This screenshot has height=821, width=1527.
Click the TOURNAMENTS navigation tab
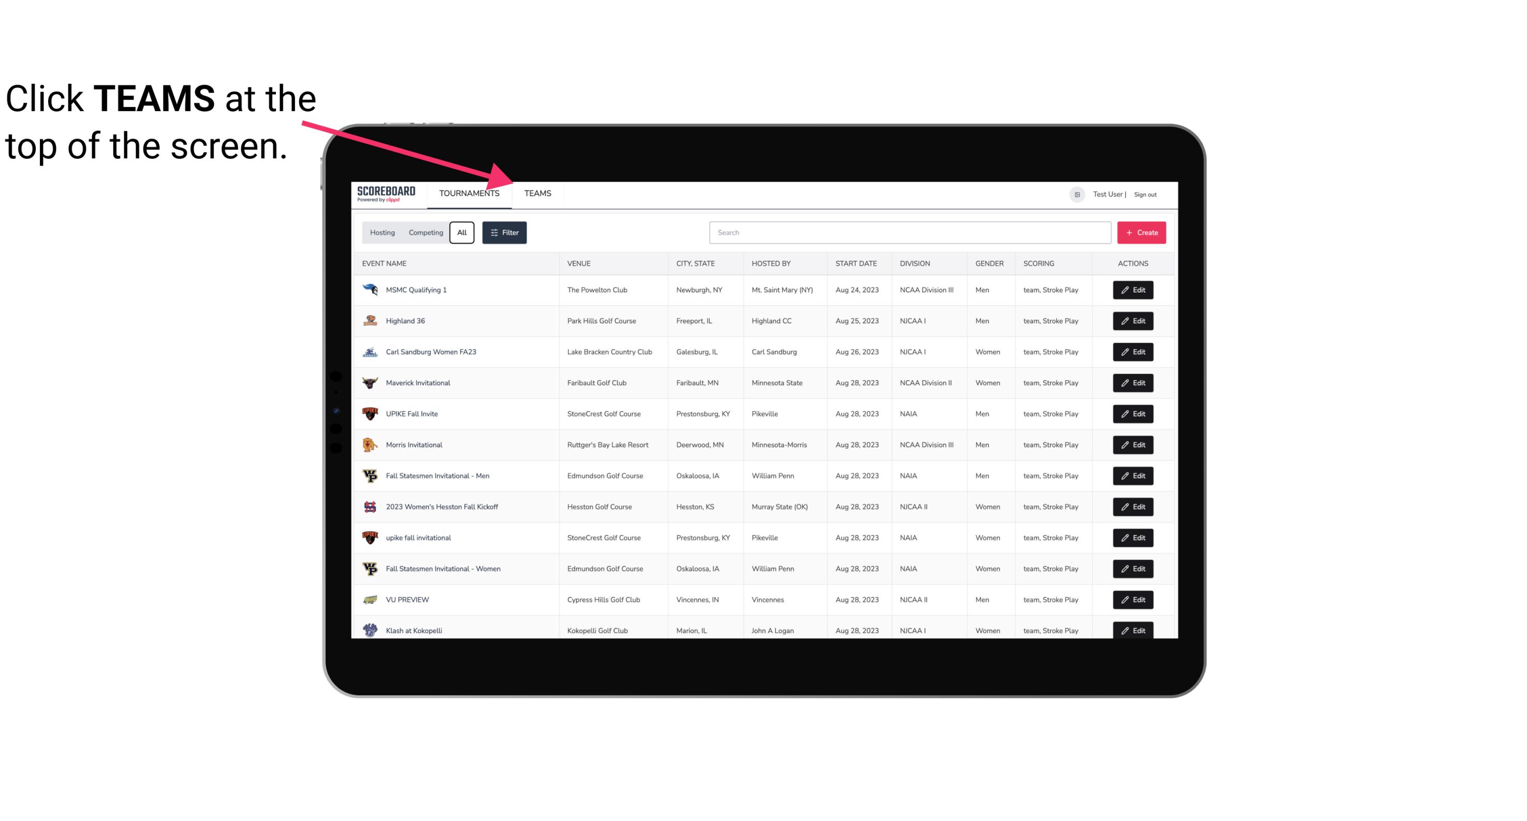469,193
